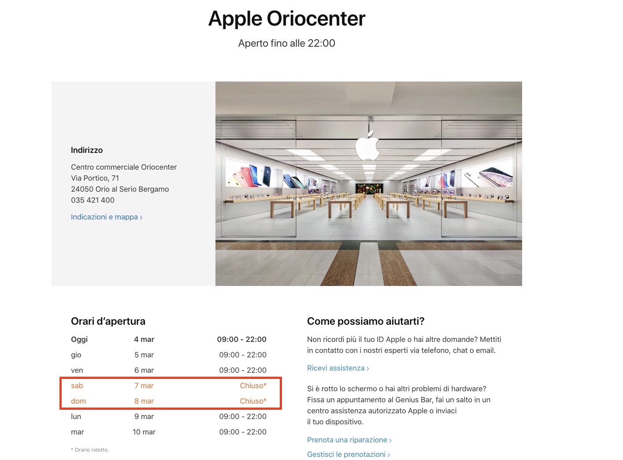623x460 pixels.
Task: Click the Come possiamo aiutarti? heading
Action: (x=366, y=321)
